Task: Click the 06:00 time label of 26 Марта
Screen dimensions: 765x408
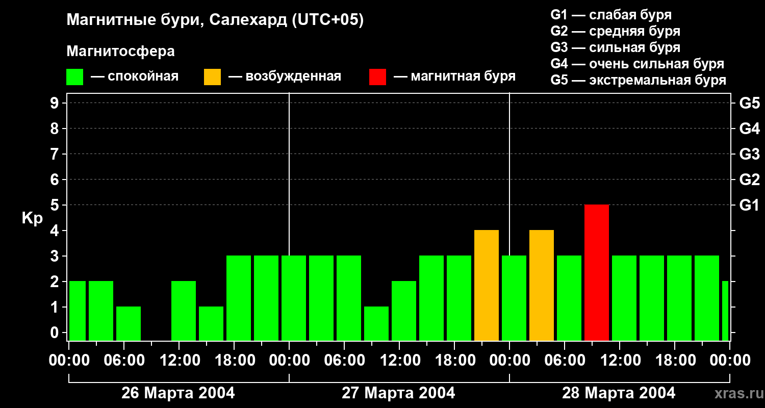Action: coord(124,360)
